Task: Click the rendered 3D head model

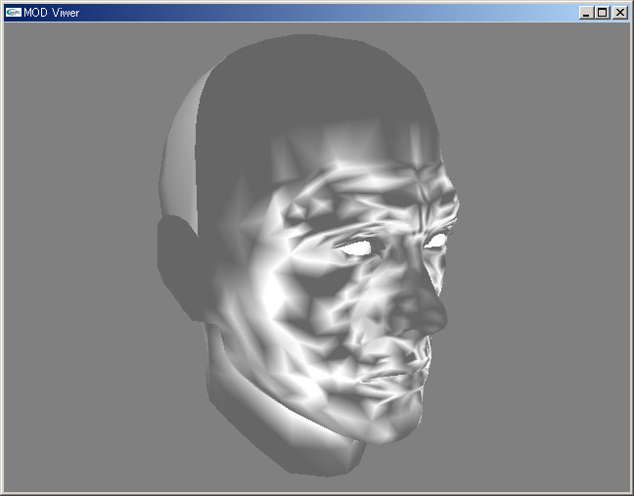Action: (x=308, y=255)
